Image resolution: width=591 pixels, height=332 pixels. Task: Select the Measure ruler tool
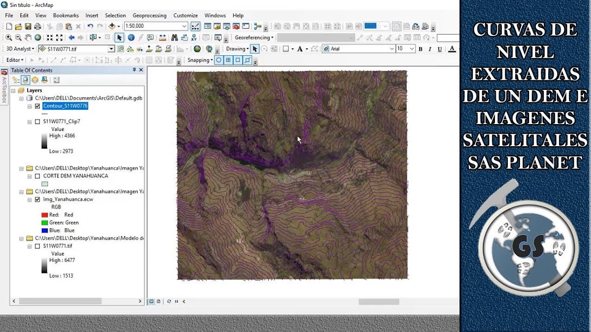tap(163, 37)
